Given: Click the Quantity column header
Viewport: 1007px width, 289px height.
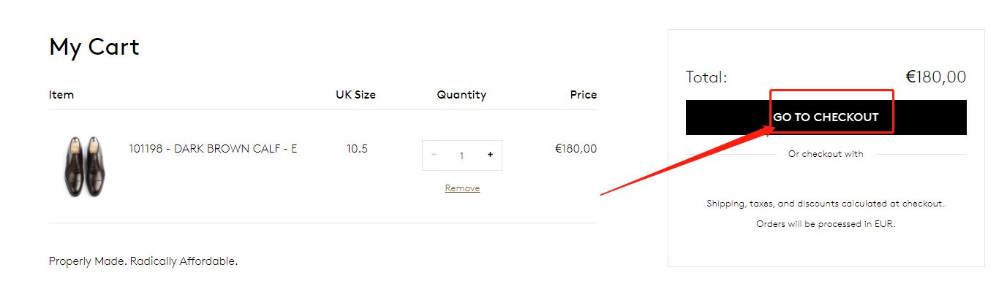Looking at the screenshot, I should 461,95.
